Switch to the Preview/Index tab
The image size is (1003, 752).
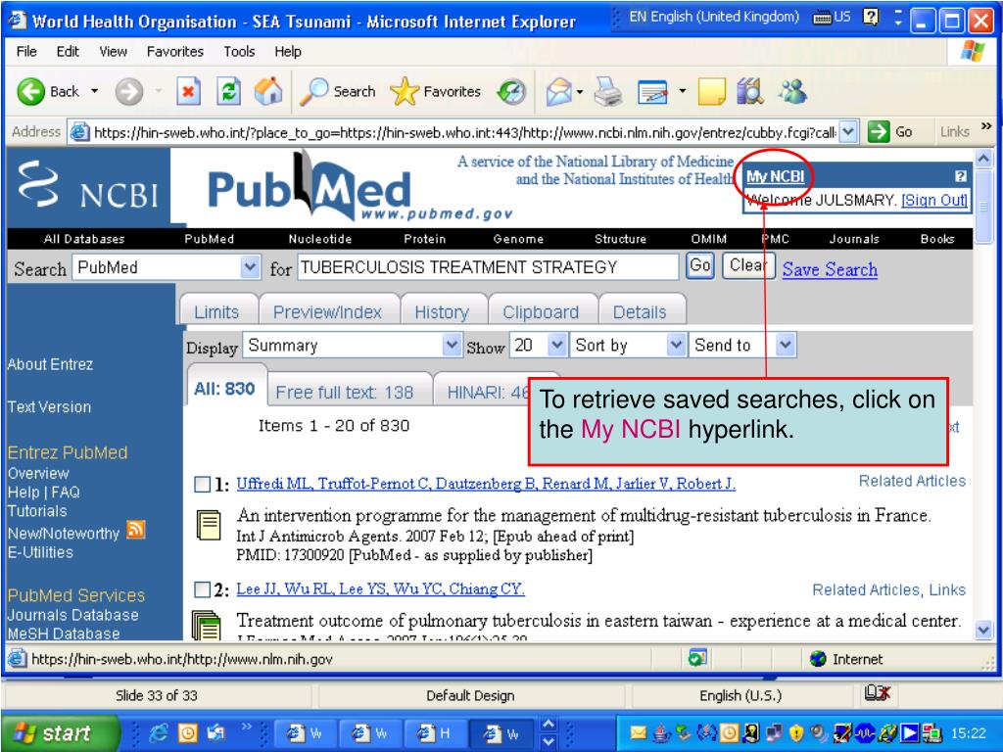pos(327,311)
